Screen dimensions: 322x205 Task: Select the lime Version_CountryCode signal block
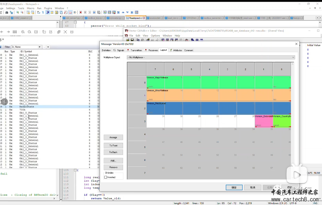tap(282, 121)
